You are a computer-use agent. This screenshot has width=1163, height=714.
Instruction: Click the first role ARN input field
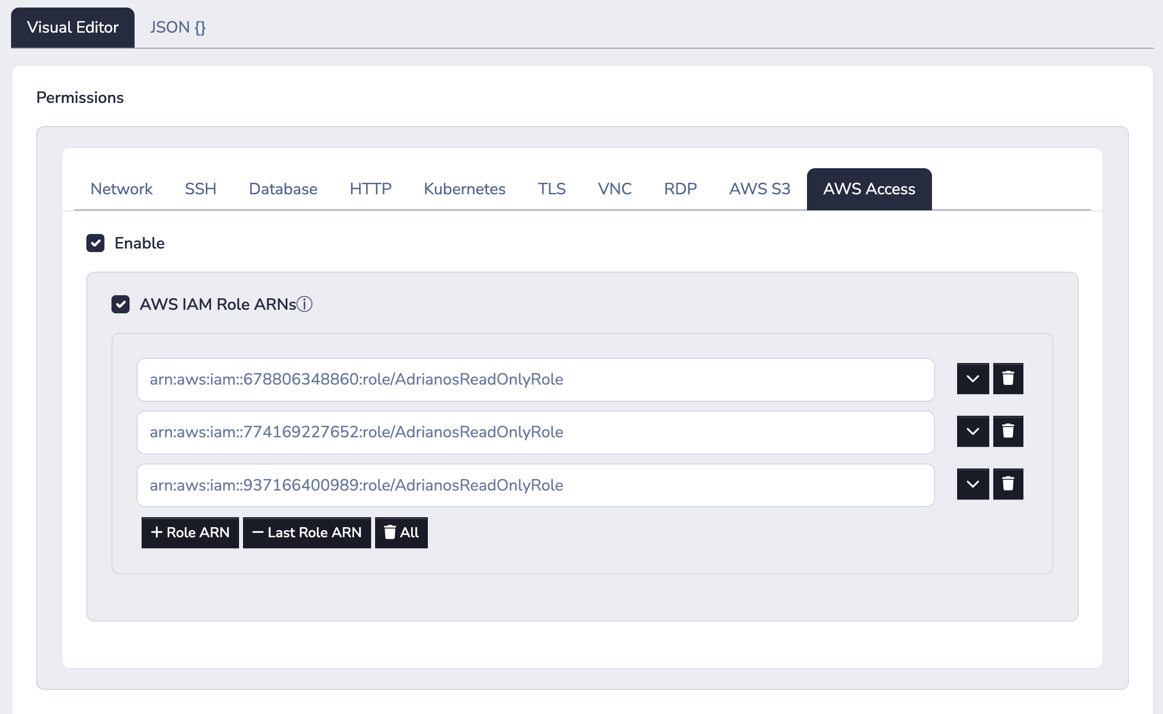click(x=535, y=380)
